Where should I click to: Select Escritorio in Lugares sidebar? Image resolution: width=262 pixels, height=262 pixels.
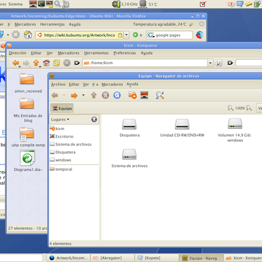pos(62,136)
